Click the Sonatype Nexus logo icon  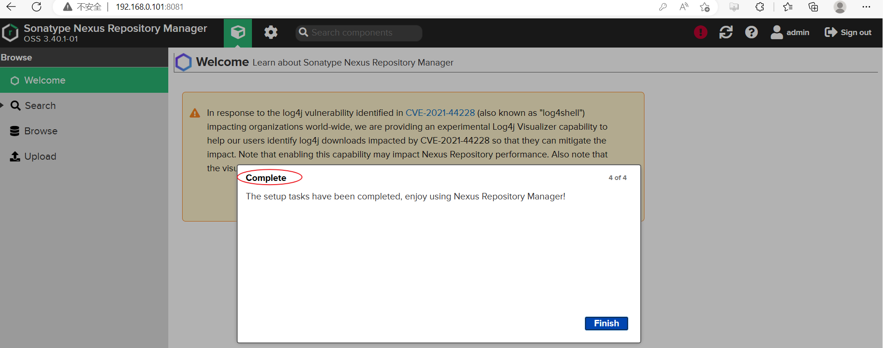click(x=10, y=33)
